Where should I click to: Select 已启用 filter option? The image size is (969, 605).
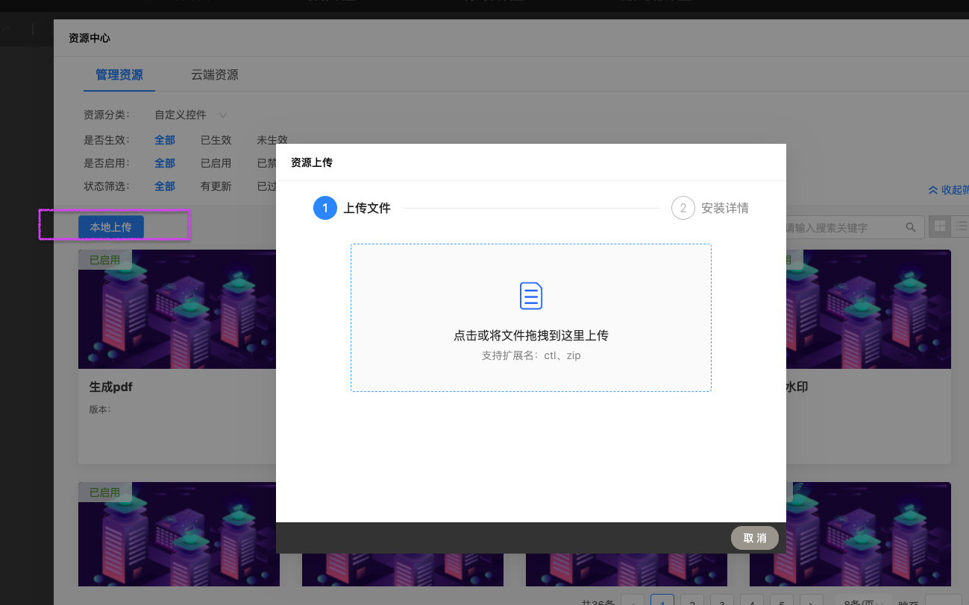[216, 163]
